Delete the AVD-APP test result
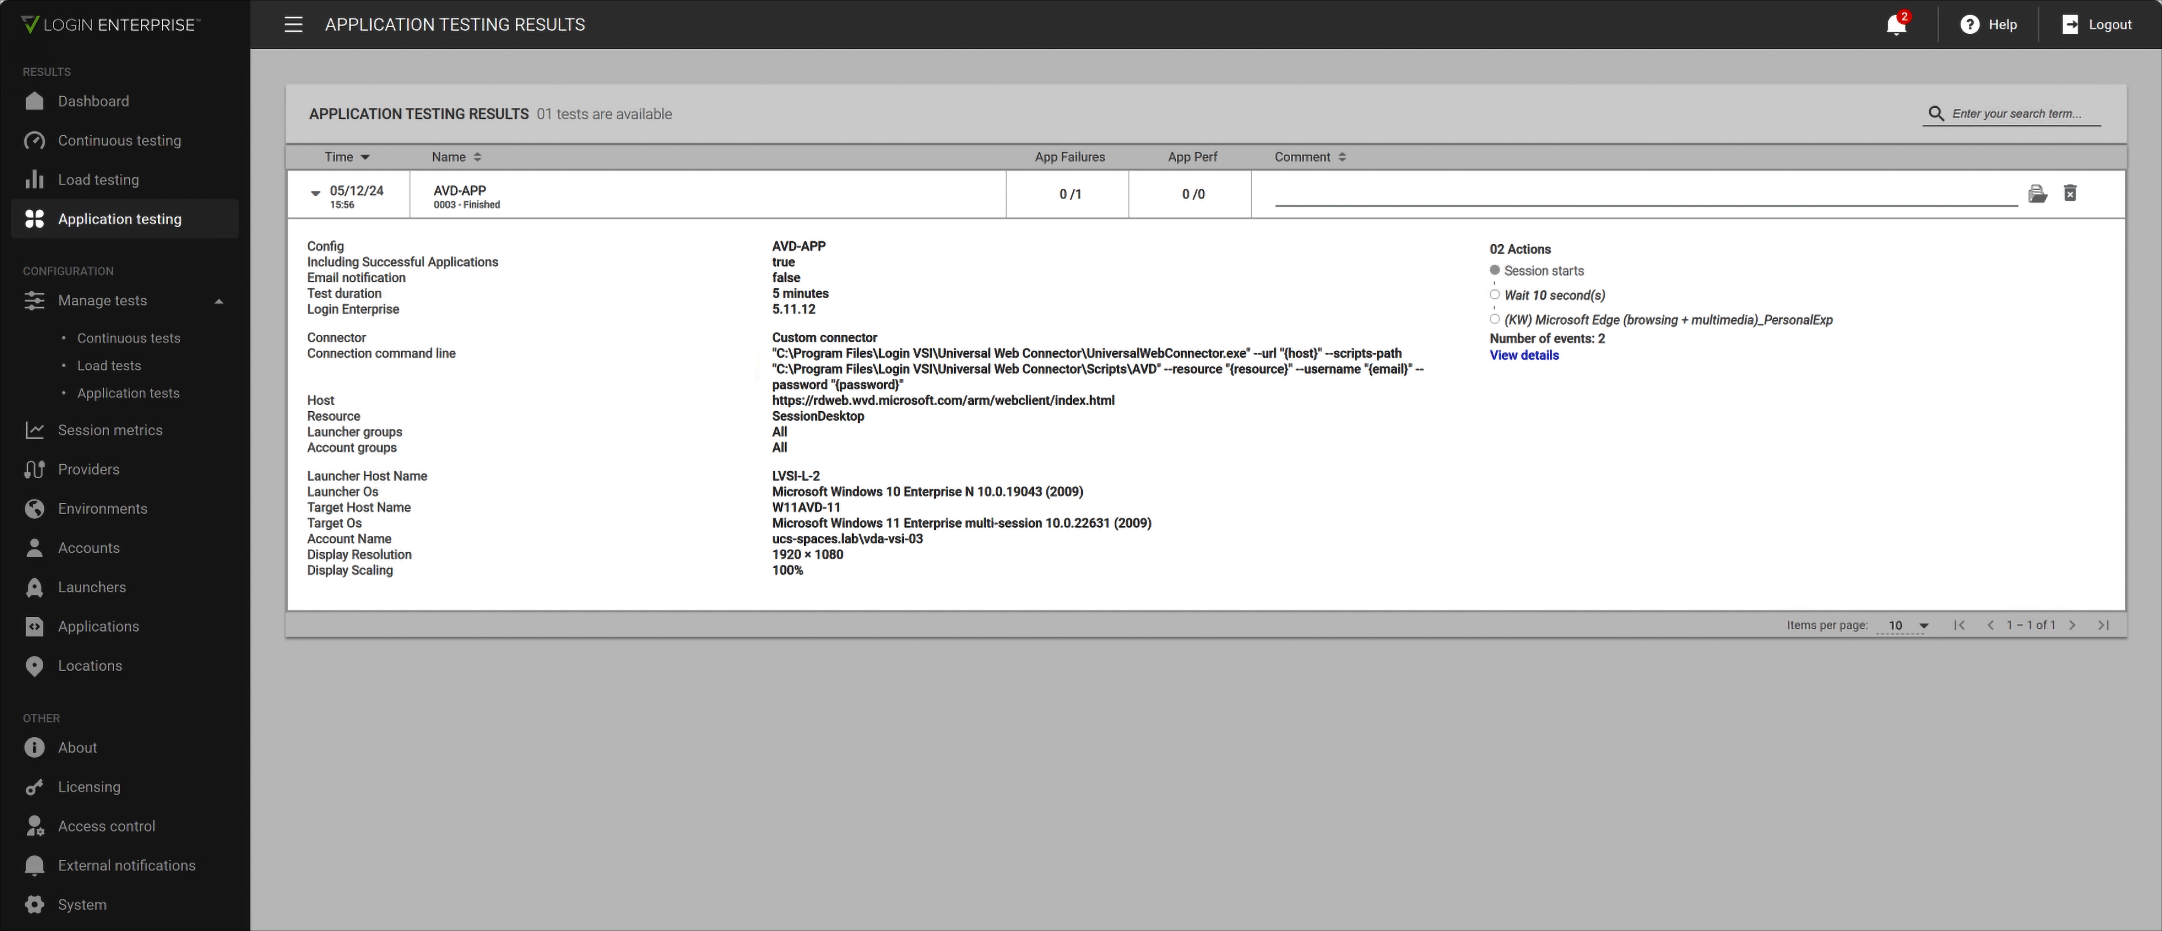This screenshot has width=2162, height=931. (x=2070, y=193)
